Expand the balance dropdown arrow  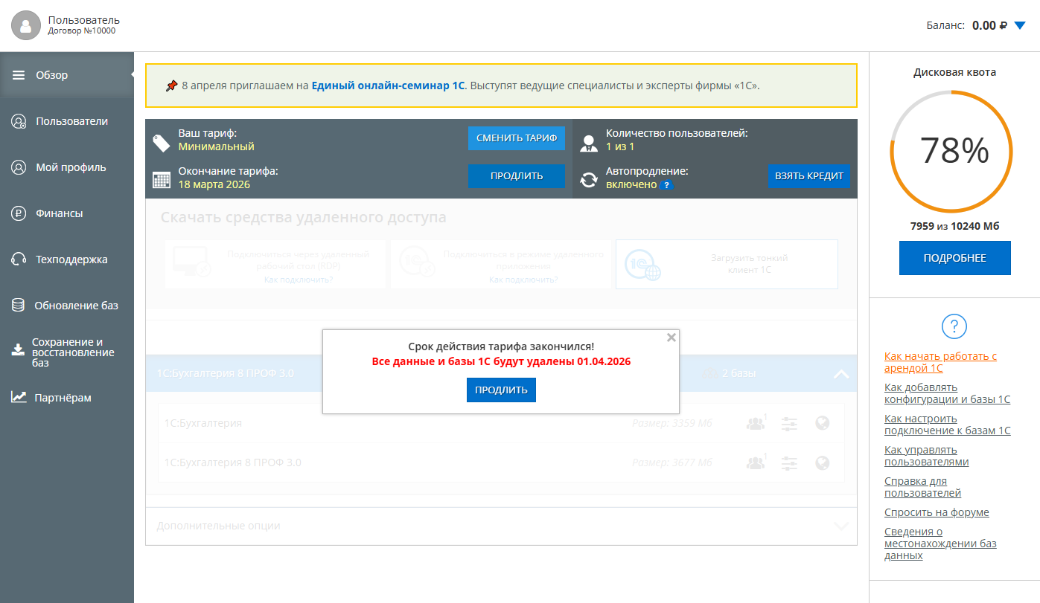pyautogui.click(x=1020, y=25)
